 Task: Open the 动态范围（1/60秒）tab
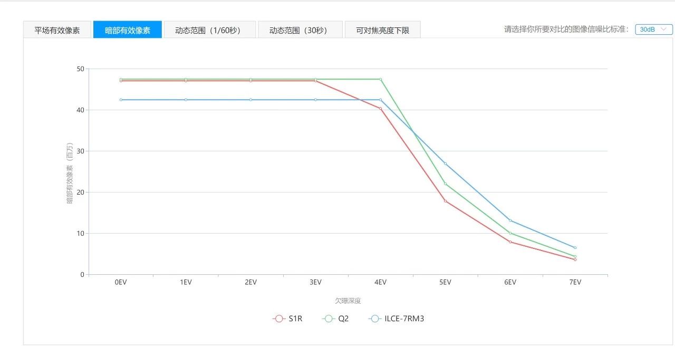(x=209, y=30)
